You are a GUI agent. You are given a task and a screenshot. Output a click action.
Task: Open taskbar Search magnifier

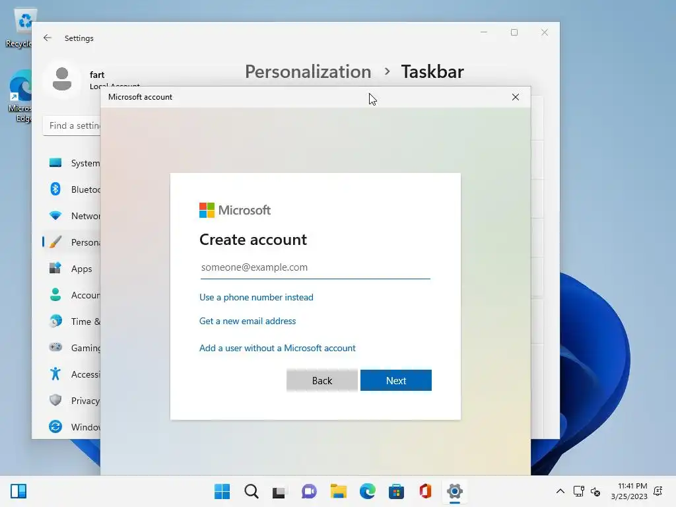[252, 491]
